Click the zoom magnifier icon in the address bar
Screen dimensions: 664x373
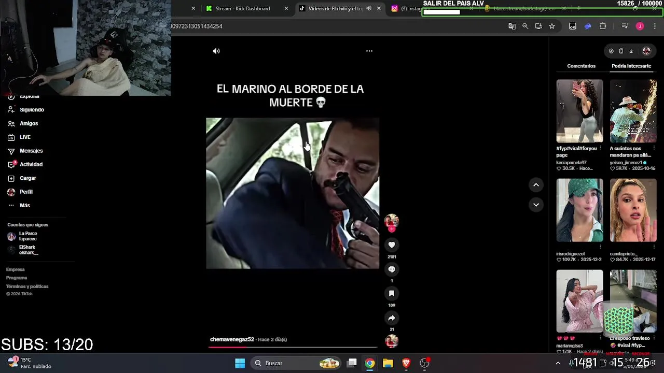[525, 26]
